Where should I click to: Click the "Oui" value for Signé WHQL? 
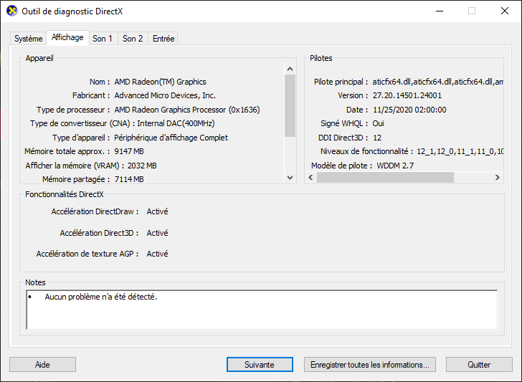tap(378, 123)
